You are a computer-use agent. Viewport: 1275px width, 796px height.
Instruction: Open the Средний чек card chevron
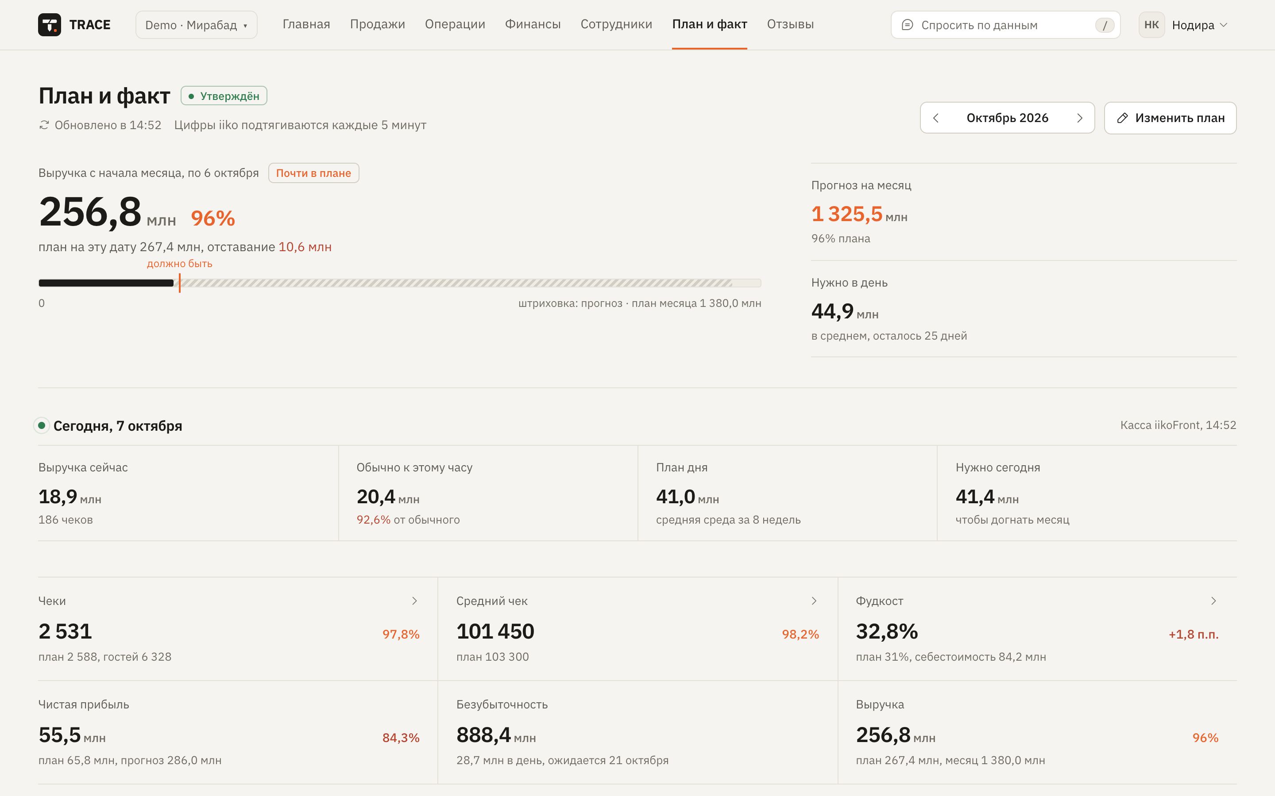tap(814, 601)
